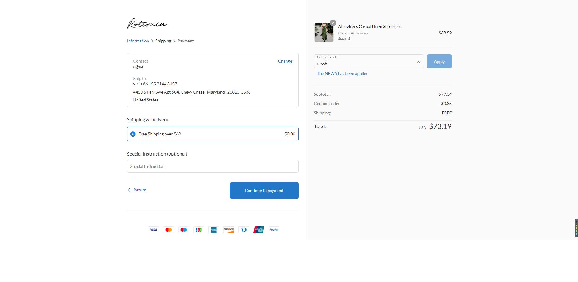Click the Shipping & Delivery heading
Screen dimensions: 578x282
click(148, 119)
